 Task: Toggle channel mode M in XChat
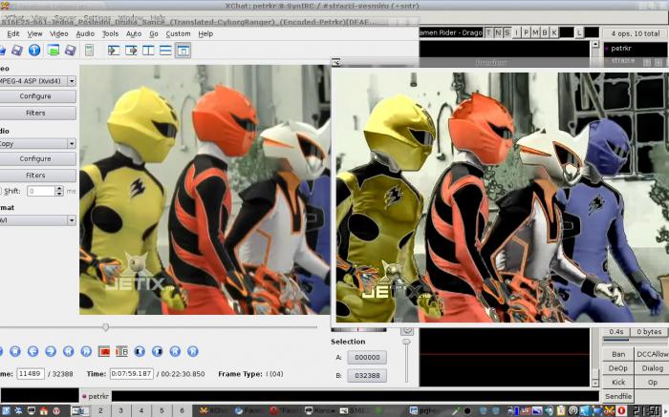(535, 32)
